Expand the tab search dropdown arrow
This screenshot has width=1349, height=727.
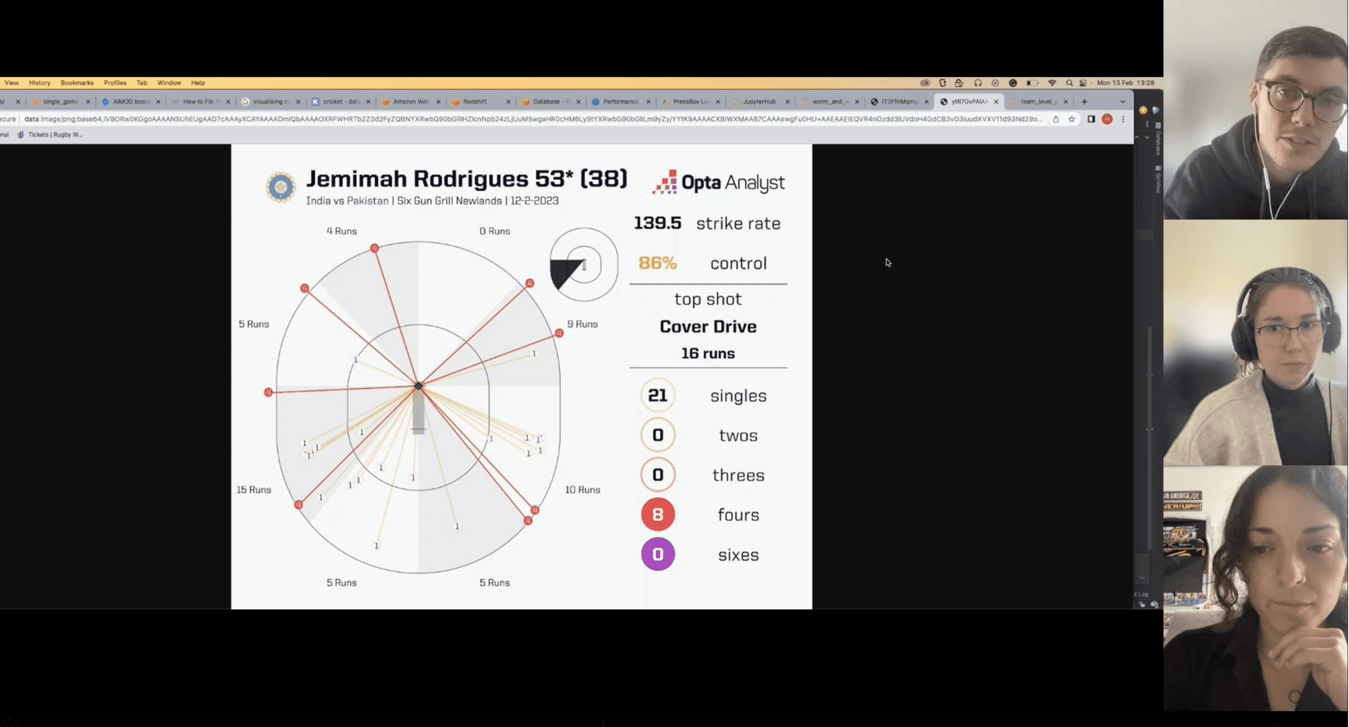1122,102
